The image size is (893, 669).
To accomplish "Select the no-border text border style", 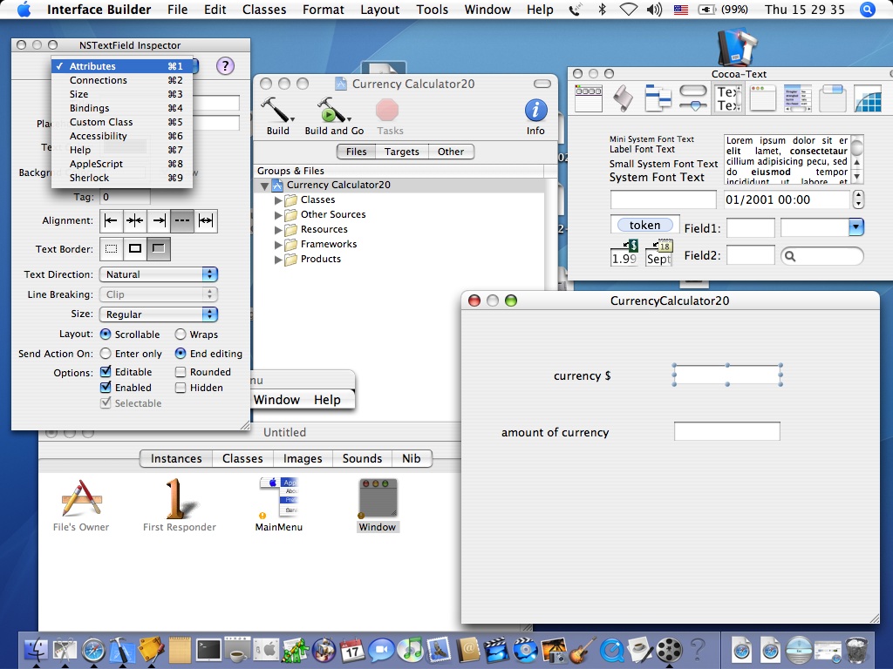I will tap(111, 248).
